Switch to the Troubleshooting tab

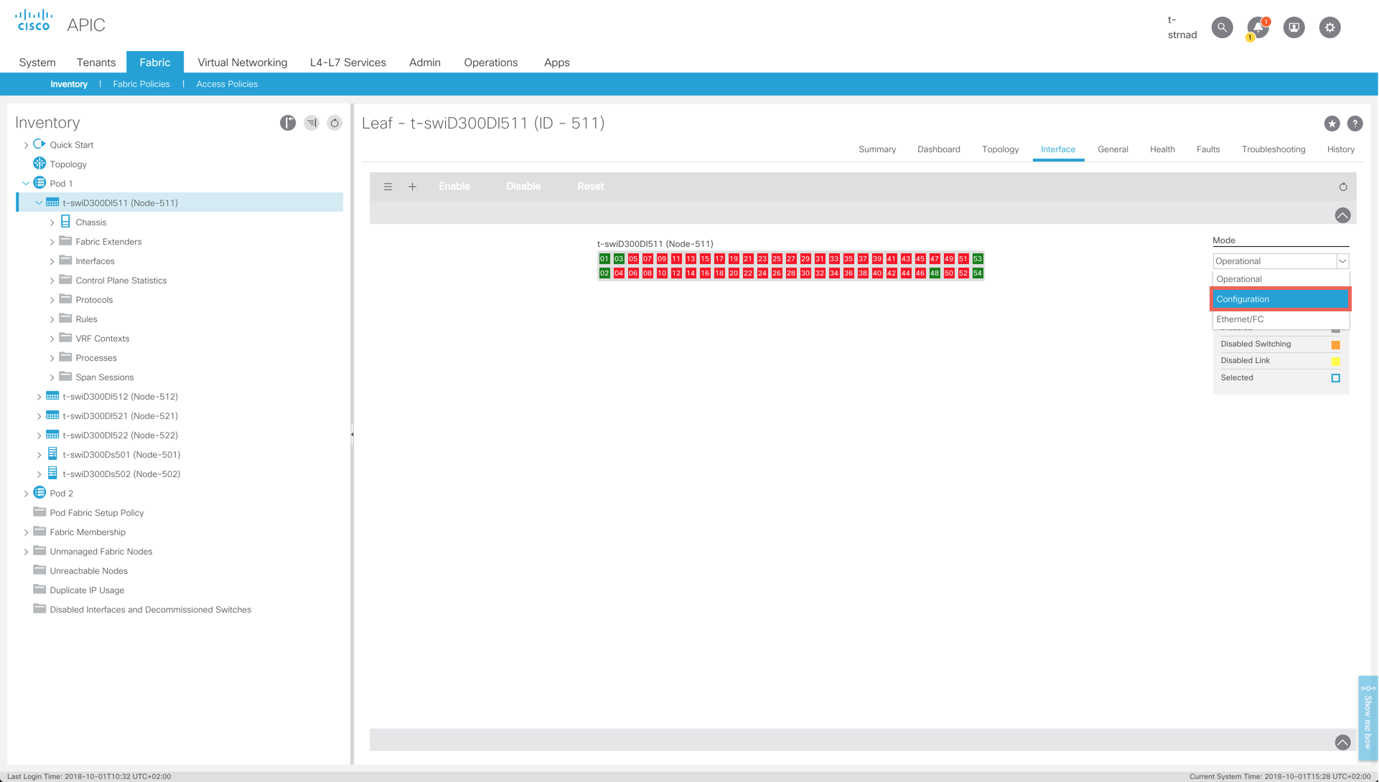(1273, 149)
